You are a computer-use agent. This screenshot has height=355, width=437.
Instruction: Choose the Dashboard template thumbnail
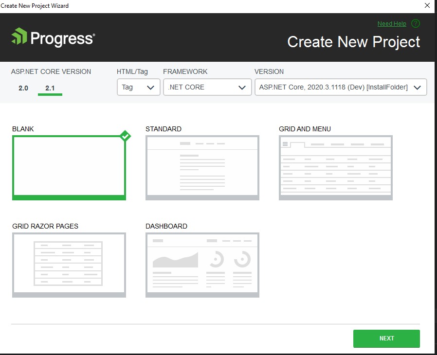(x=202, y=265)
